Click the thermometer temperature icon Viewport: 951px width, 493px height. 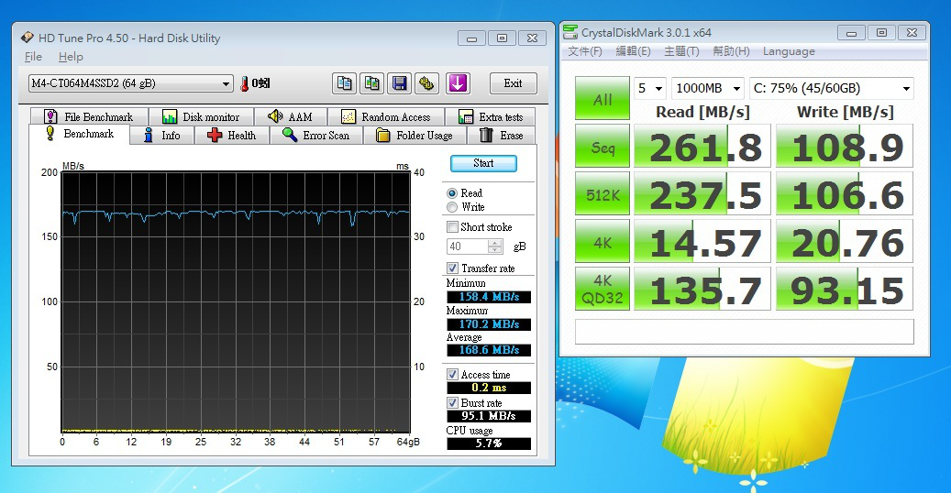click(245, 83)
